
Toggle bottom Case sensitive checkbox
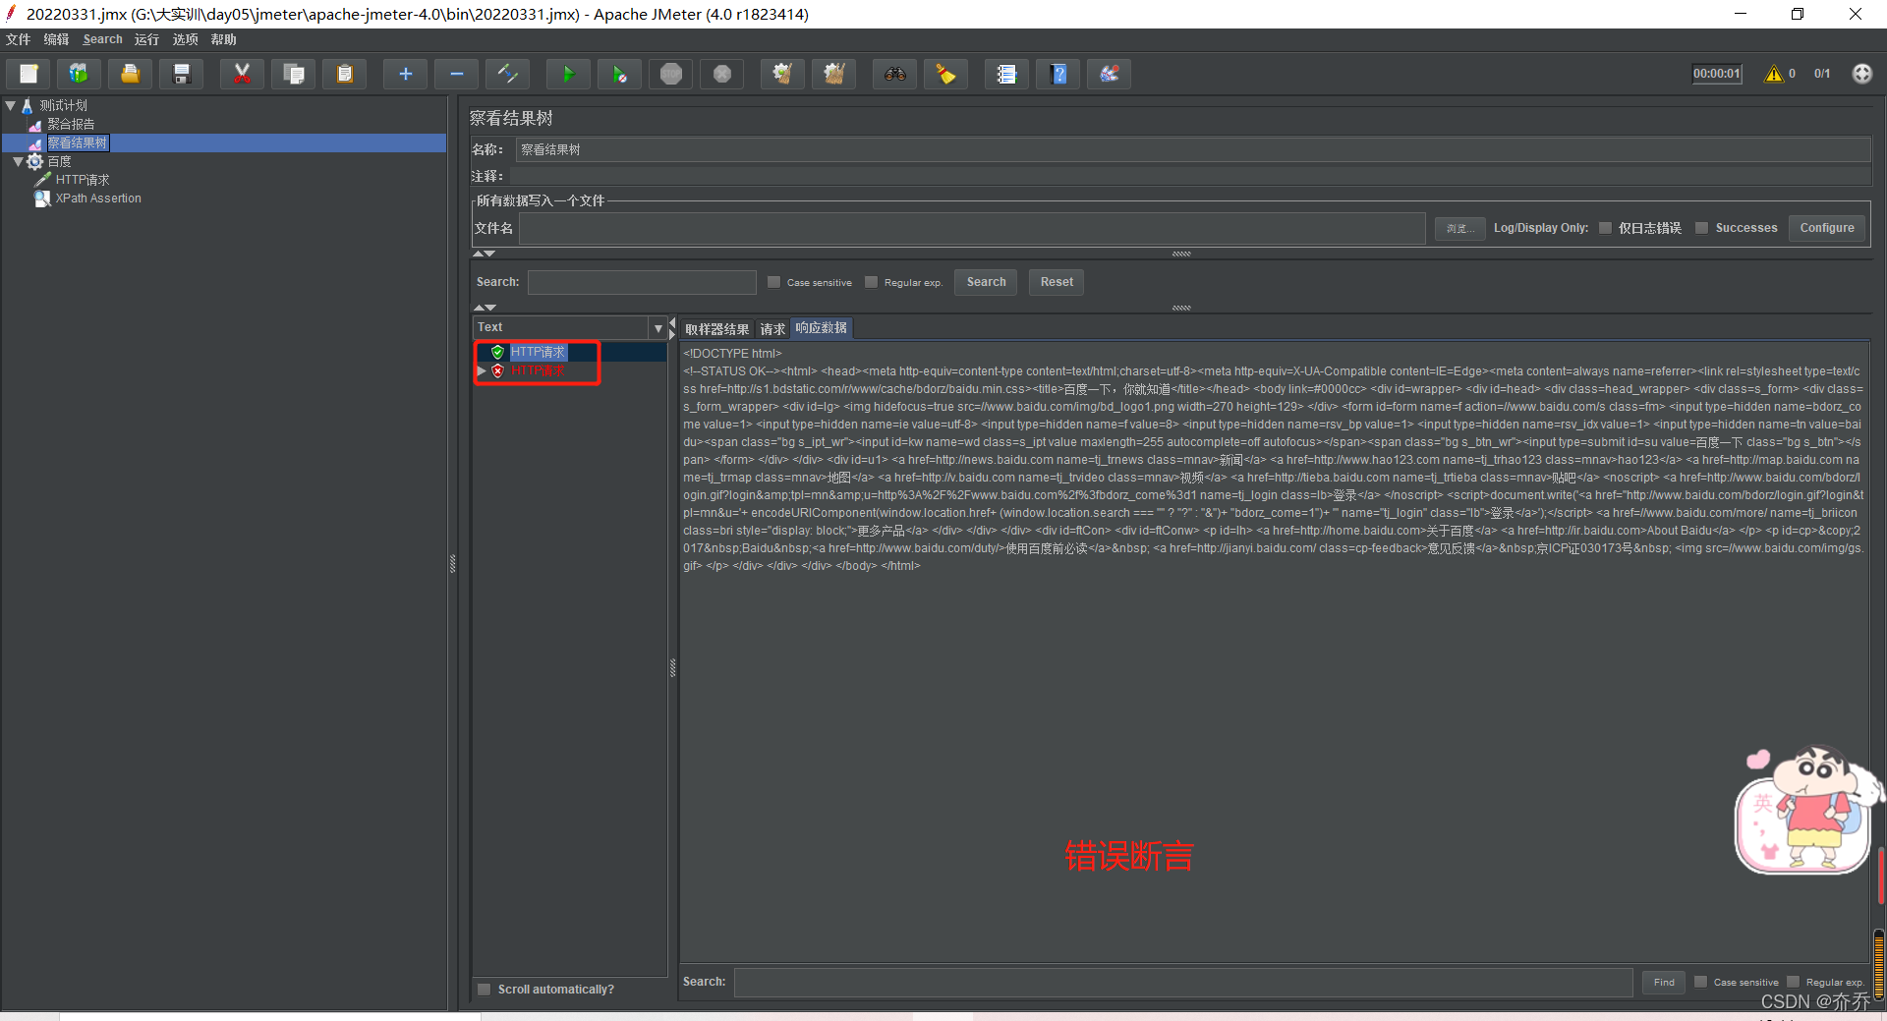click(1701, 982)
